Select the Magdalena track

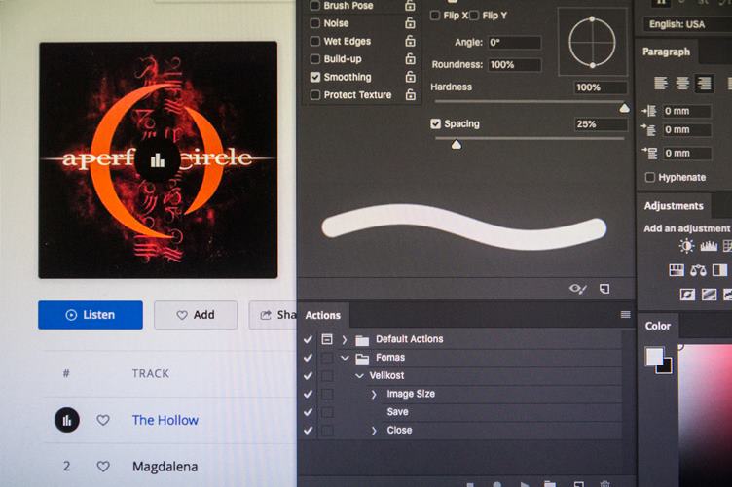point(165,467)
